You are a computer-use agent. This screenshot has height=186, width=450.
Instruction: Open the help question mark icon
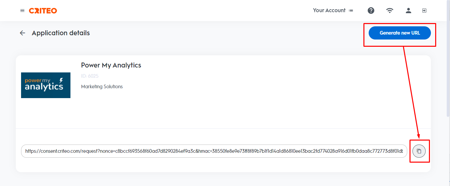click(x=371, y=11)
